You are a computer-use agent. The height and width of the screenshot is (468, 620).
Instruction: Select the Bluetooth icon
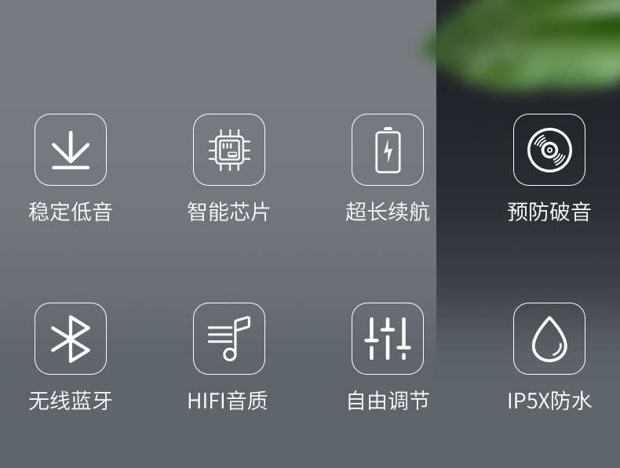coord(71,339)
